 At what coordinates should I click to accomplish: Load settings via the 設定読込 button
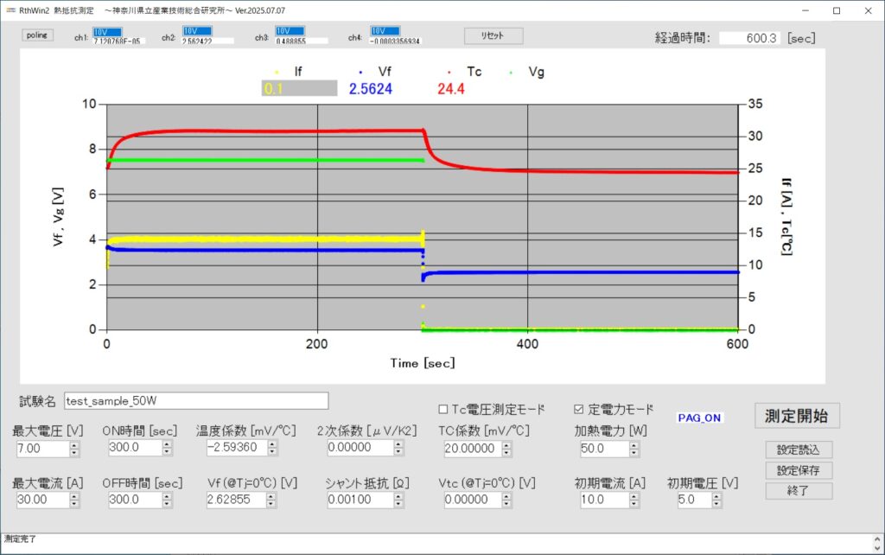[x=798, y=450]
